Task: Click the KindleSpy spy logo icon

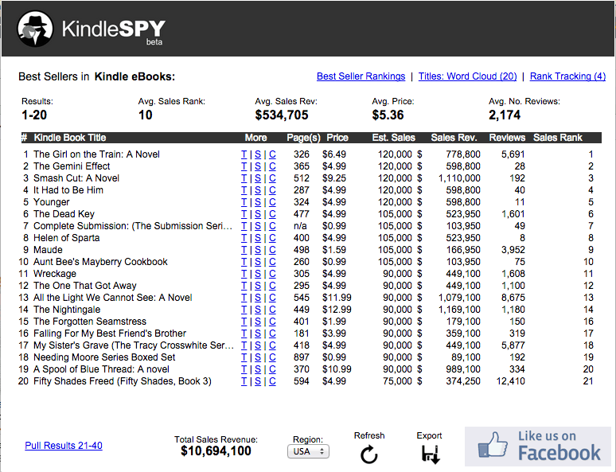Action: click(35, 29)
